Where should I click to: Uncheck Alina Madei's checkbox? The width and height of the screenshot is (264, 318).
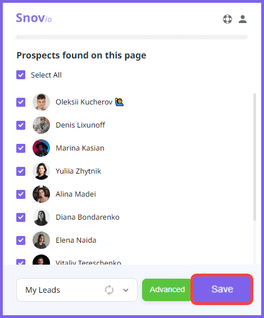pyautogui.click(x=21, y=194)
